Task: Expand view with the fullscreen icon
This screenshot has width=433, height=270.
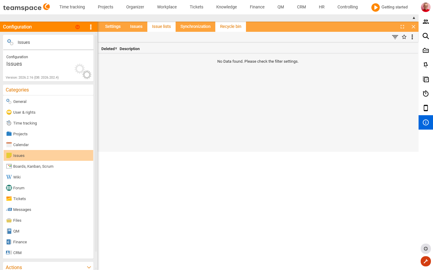Action: [x=402, y=27]
